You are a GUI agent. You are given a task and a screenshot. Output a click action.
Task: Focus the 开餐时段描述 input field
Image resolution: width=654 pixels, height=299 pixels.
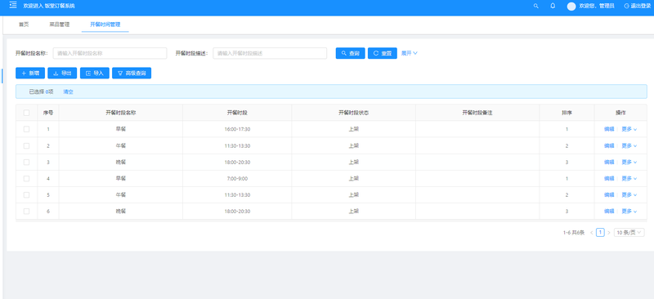coord(270,53)
